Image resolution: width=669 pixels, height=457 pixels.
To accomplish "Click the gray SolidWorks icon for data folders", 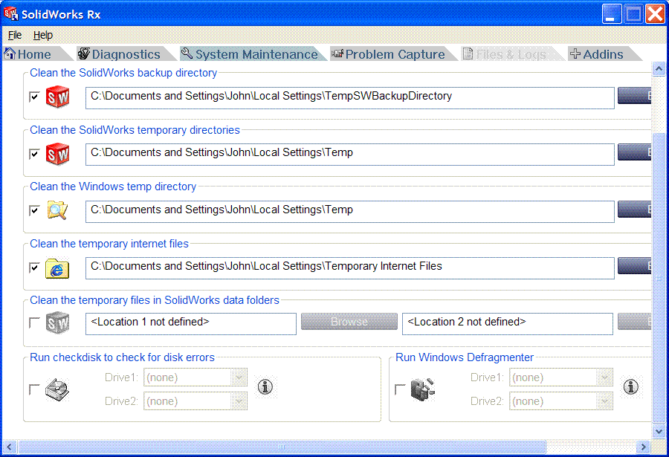I will coord(57,323).
